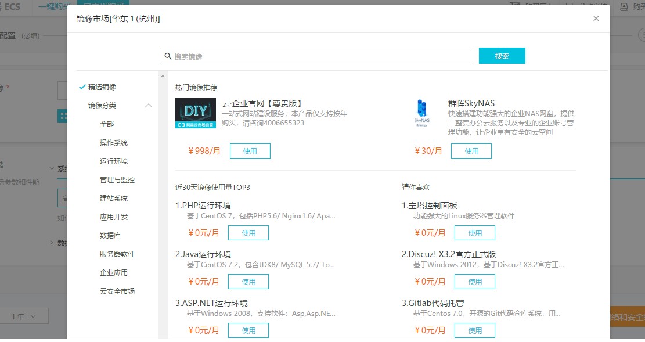Viewport: 645px width, 342px height.
Task: Use the 群晖SkyNAS image
Action: pyautogui.click(x=471, y=151)
